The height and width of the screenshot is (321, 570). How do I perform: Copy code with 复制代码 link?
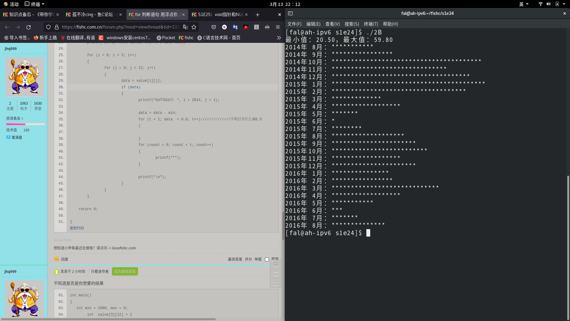coord(77,228)
